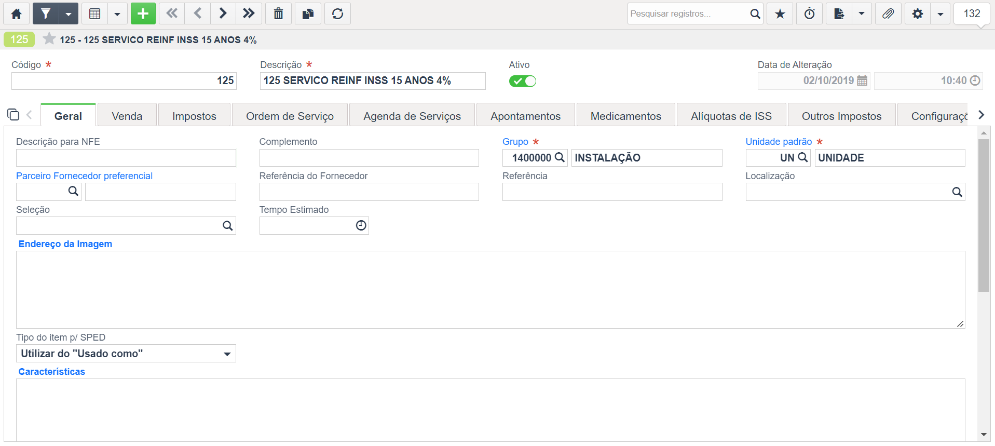Click the Referência do Fornecedor field
Image resolution: width=995 pixels, height=446 pixels.
pyautogui.click(x=369, y=192)
